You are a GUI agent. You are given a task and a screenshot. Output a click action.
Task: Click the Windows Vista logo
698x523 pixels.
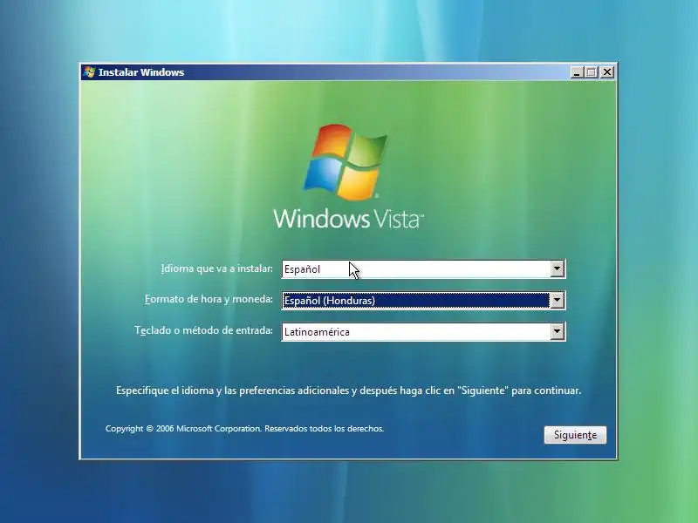pyautogui.click(x=346, y=162)
